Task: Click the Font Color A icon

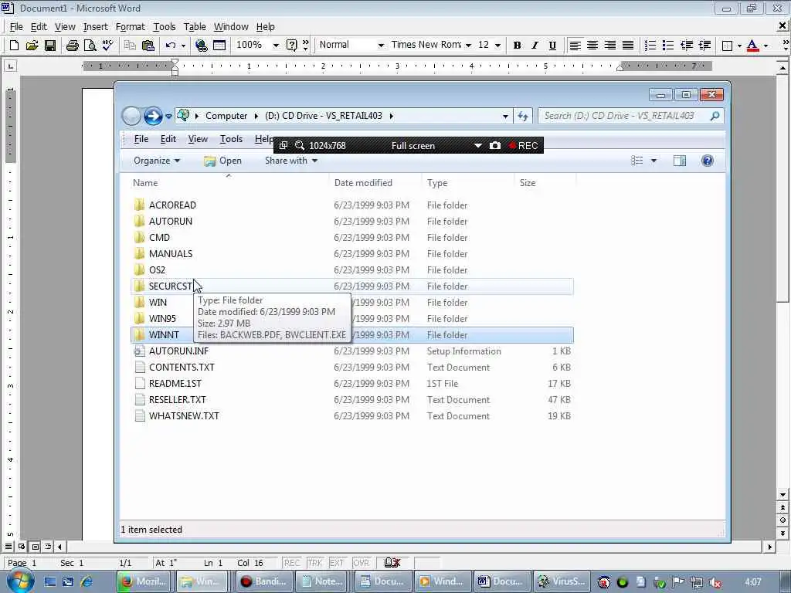Action: point(752,46)
